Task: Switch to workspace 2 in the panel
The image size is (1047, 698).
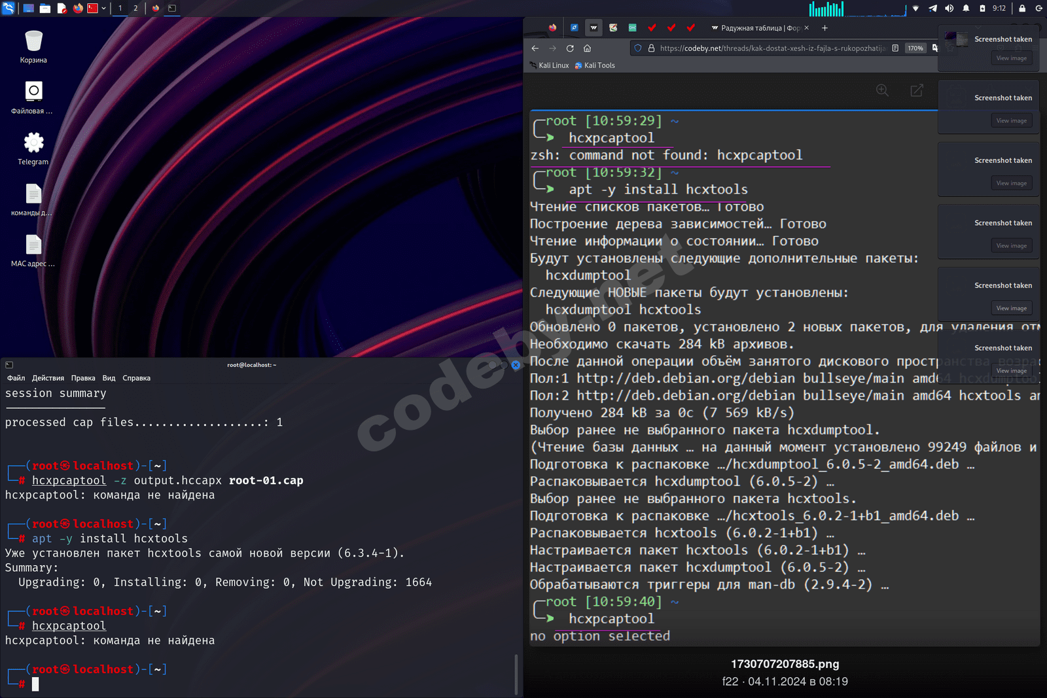Action: pos(135,9)
